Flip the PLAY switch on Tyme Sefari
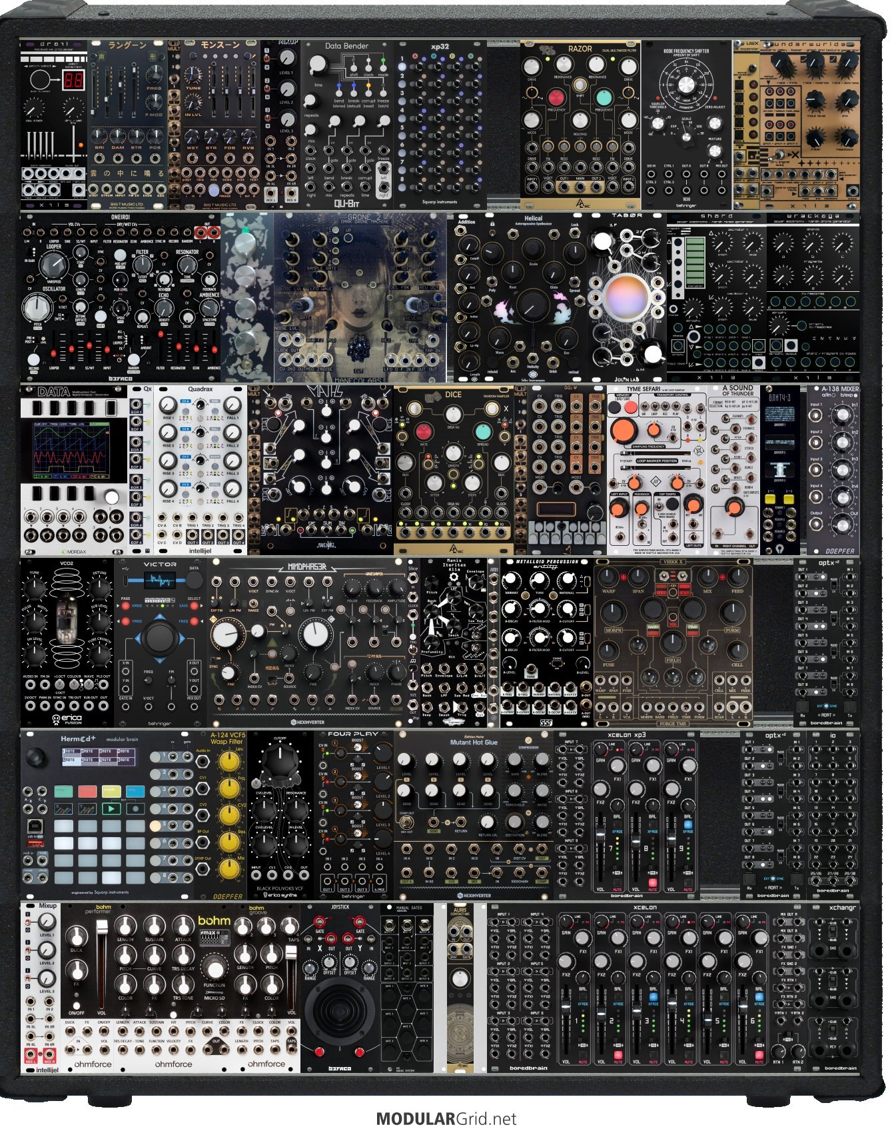Image resolution: width=894 pixels, height=1133 pixels. pyautogui.click(x=675, y=405)
